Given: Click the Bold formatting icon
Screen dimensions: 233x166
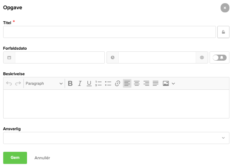Looking at the screenshot, I should point(70,83).
